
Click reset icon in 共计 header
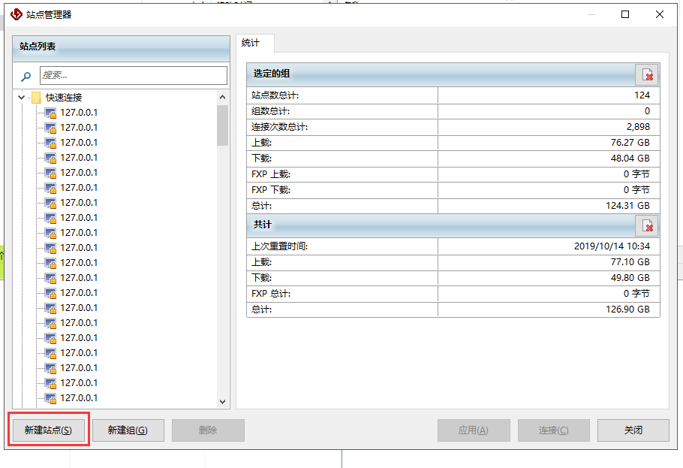pyautogui.click(x=646, y=226)
